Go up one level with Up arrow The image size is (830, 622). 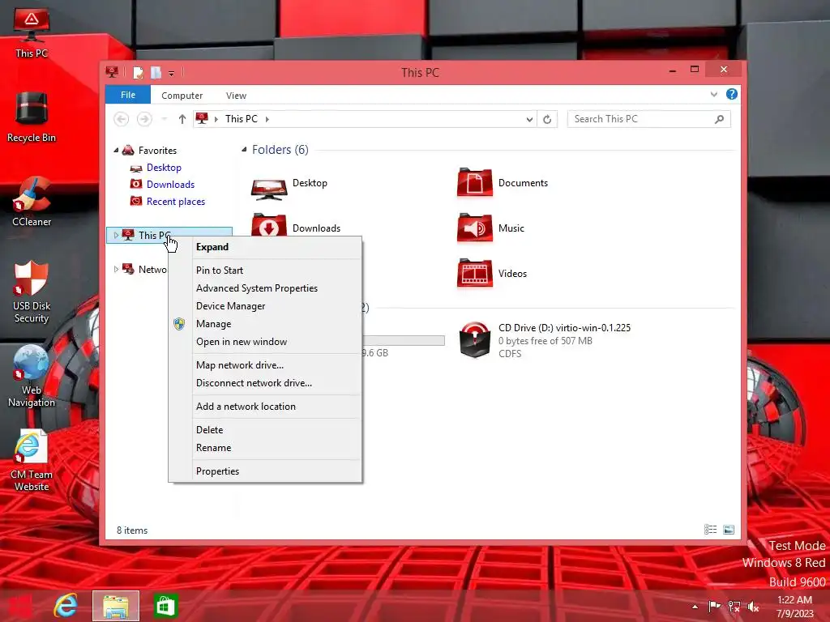tap(182, 119)
